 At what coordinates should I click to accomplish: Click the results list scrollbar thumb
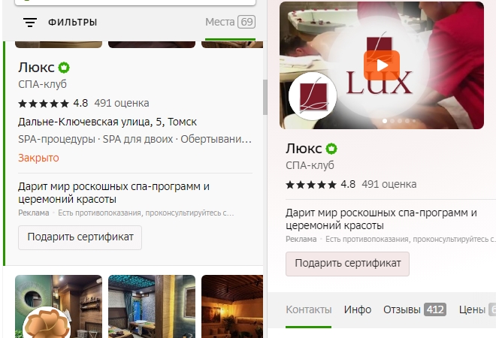click(x=265, y=98)
